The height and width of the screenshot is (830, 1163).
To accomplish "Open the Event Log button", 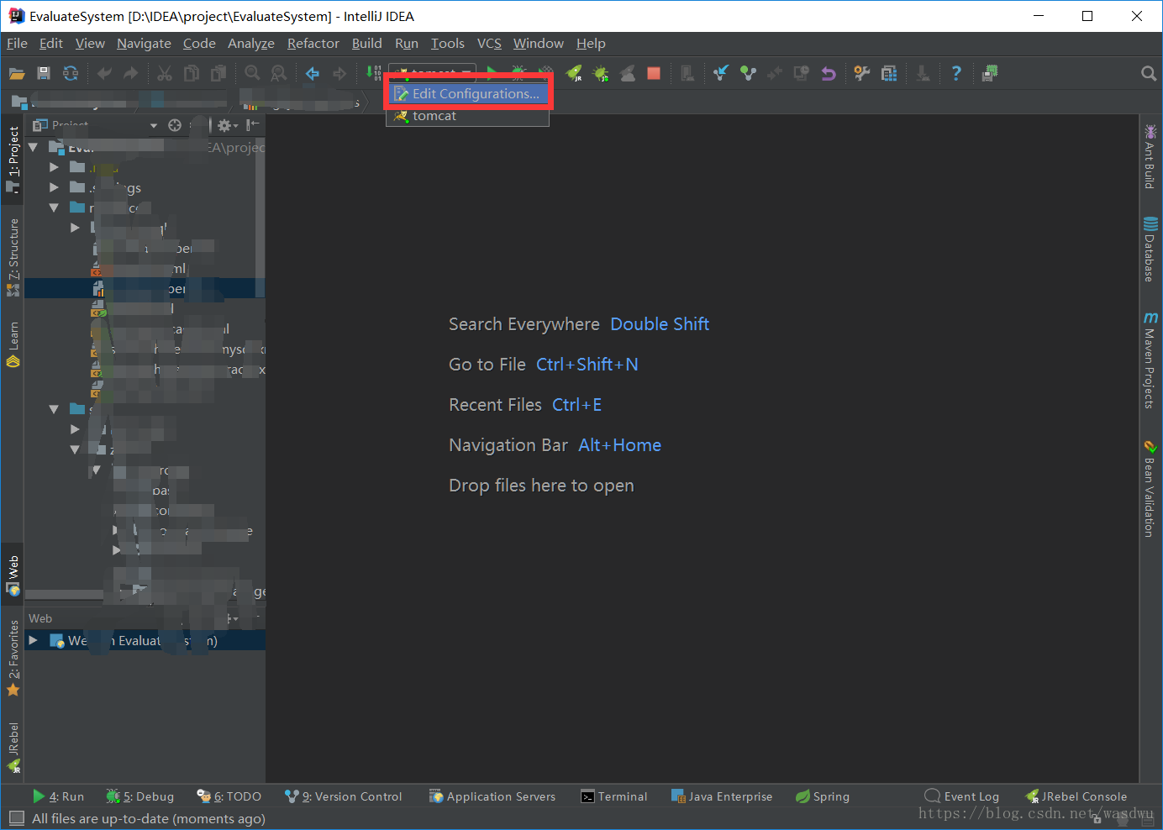I will coord(962,796).
